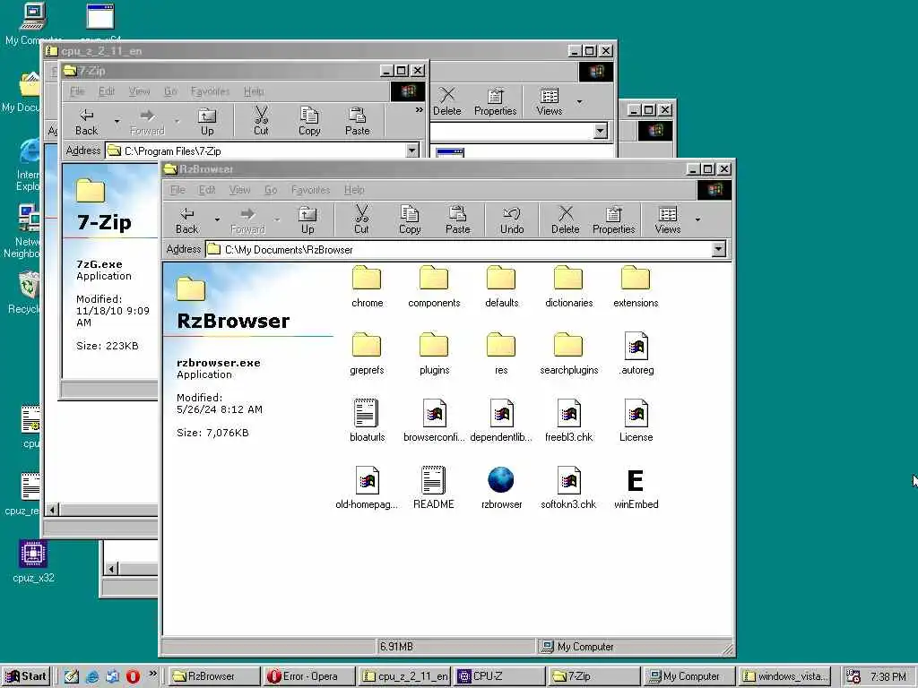Image resolution: width=918 pixels, height=688 pixels.
Task: Expand Back history dropdown in 7-Zip window
Action: [117, 121]
